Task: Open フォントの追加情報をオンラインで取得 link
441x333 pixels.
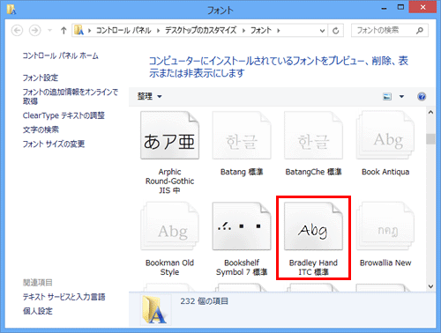Action: point(71,97)
